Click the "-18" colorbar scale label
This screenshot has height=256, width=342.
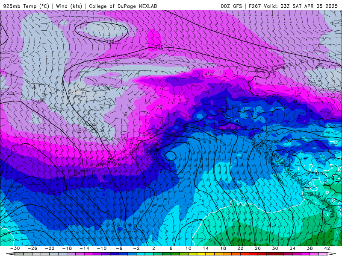67,248
